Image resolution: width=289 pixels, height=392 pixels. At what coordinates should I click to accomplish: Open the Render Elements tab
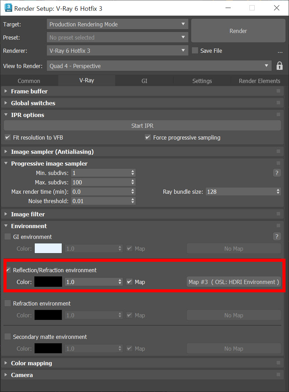click(x=260, y=81)
